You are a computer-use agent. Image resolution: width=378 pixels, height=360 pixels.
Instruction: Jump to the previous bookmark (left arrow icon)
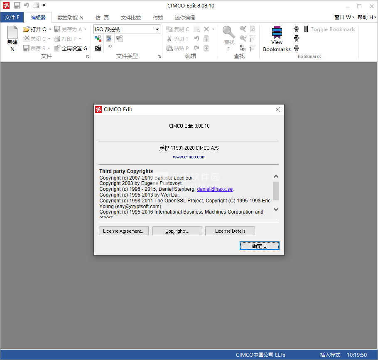point(297,29)
